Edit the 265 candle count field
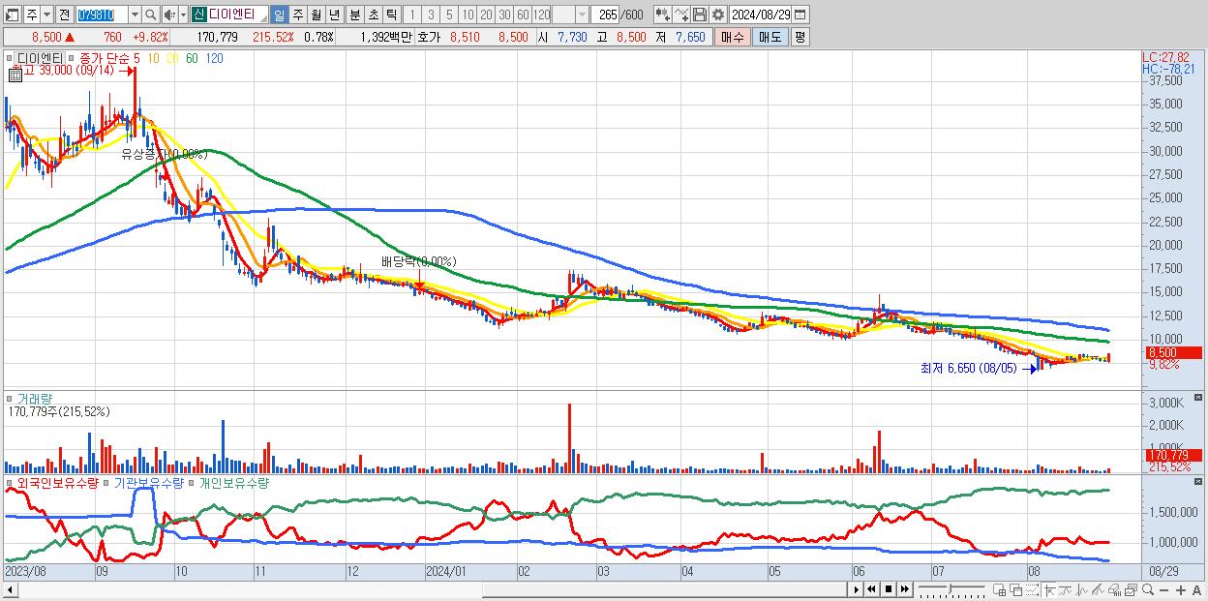 (x=607, y=15)
